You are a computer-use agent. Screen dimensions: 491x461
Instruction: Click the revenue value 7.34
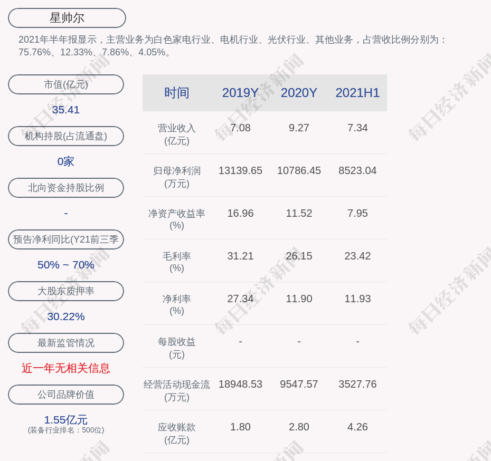(357, 128)
